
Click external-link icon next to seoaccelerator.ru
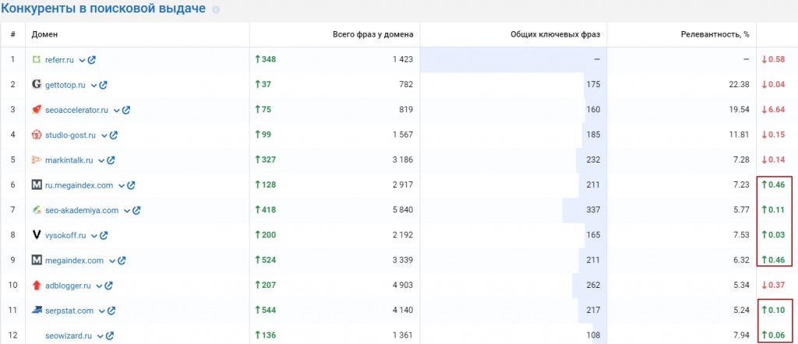[x=125, y=110]
